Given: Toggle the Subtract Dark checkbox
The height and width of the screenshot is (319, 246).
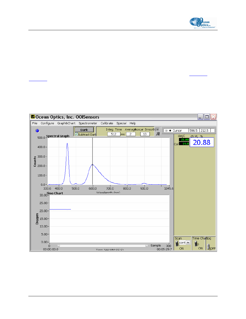Looking at the screenshot, I should click(x=76, y=134).
